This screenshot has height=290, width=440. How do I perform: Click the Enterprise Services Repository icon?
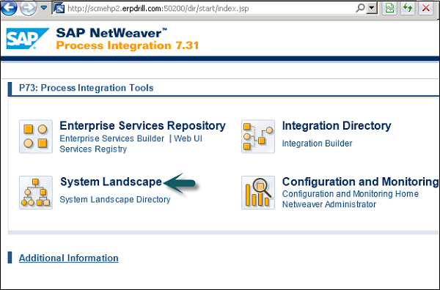click(36, 136)
